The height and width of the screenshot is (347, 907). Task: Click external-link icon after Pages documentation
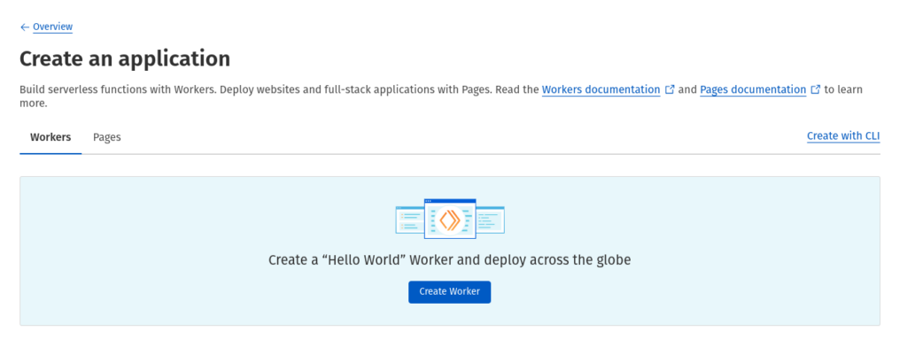click(x=816, y=89)
